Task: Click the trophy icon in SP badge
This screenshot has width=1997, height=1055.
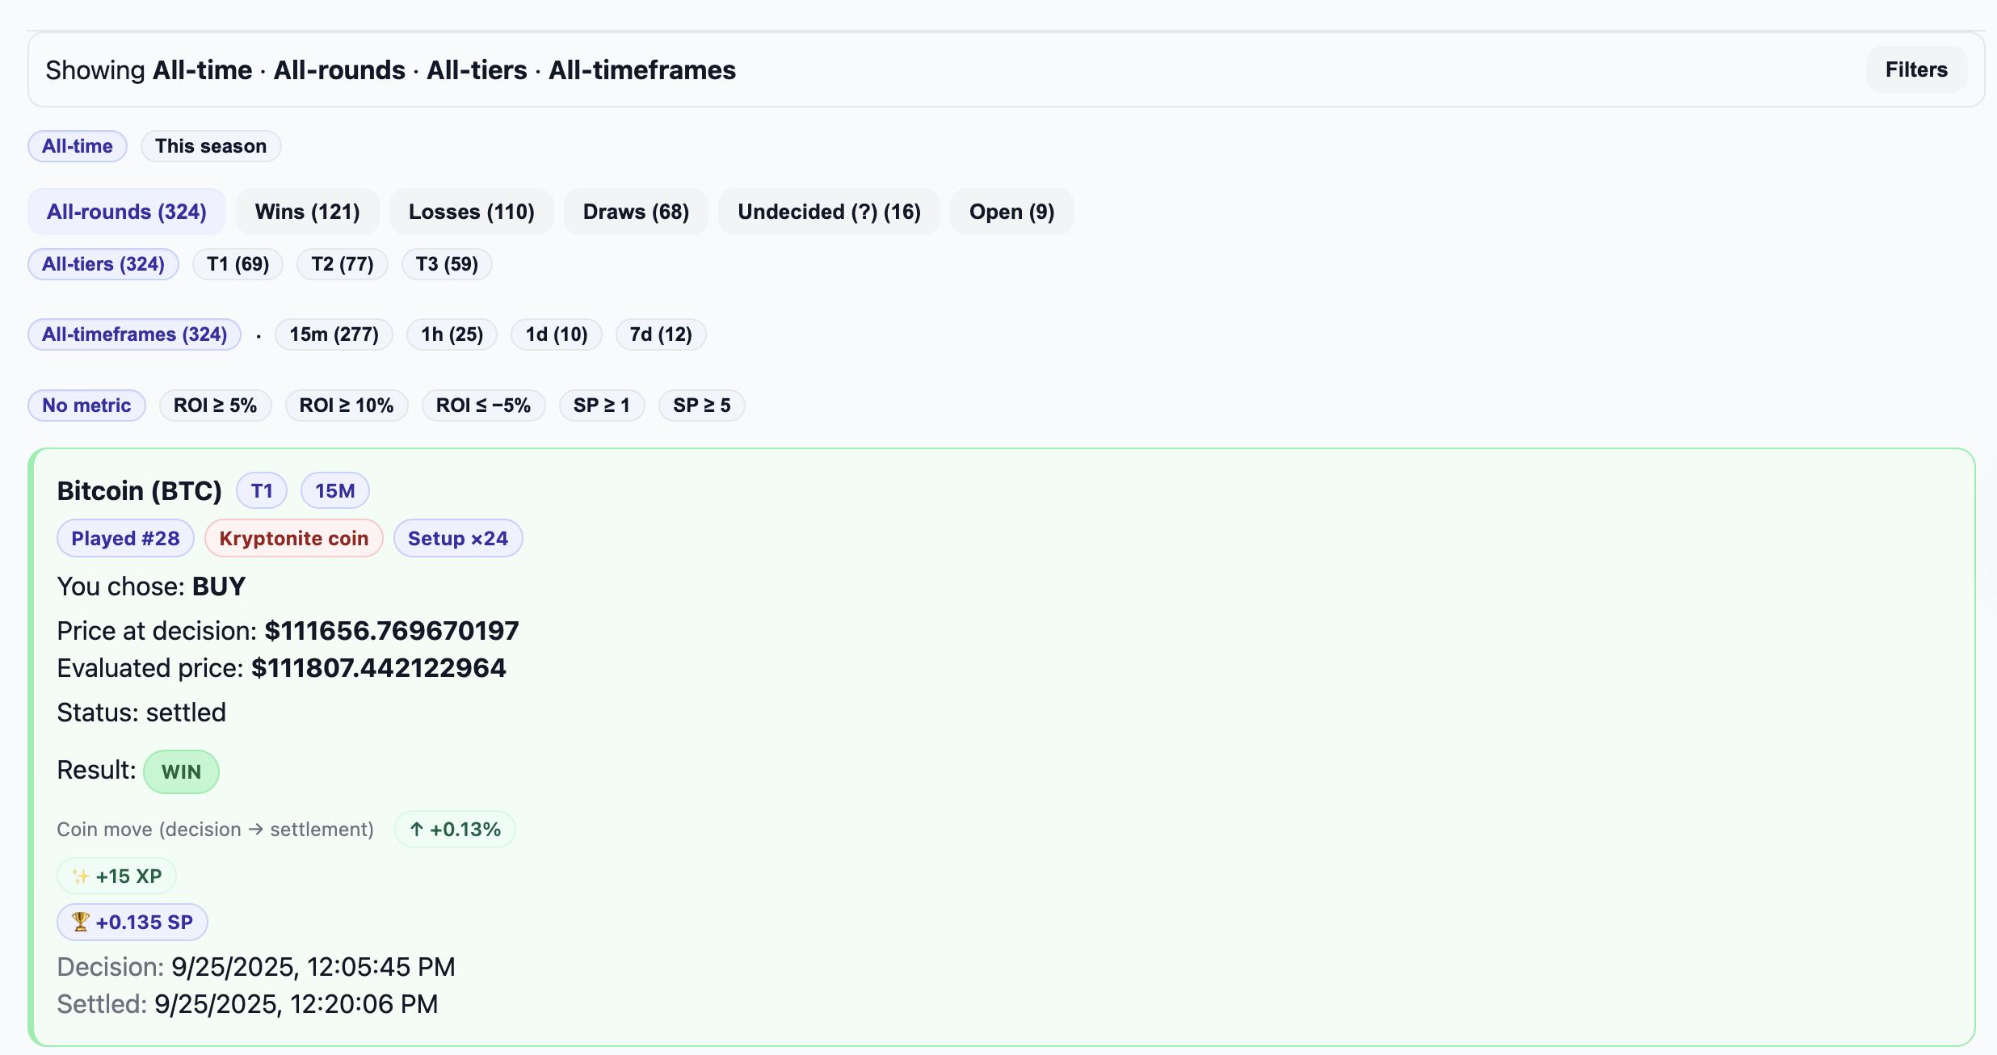Action: point(80,922)
